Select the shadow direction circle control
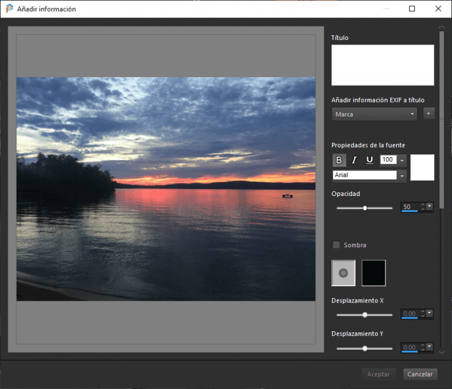Viewport: 452px width, 389px height. click(343, 273)
